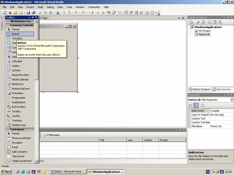Select My Project in Solution Explorer
This screenshot has width=234, height=175.
coord(205,31)
